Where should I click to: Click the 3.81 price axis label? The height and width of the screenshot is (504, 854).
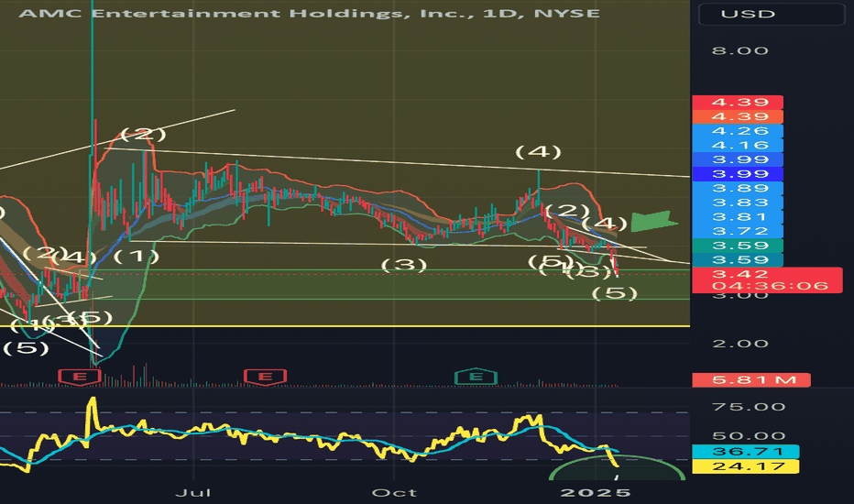(x=738, y=217)
